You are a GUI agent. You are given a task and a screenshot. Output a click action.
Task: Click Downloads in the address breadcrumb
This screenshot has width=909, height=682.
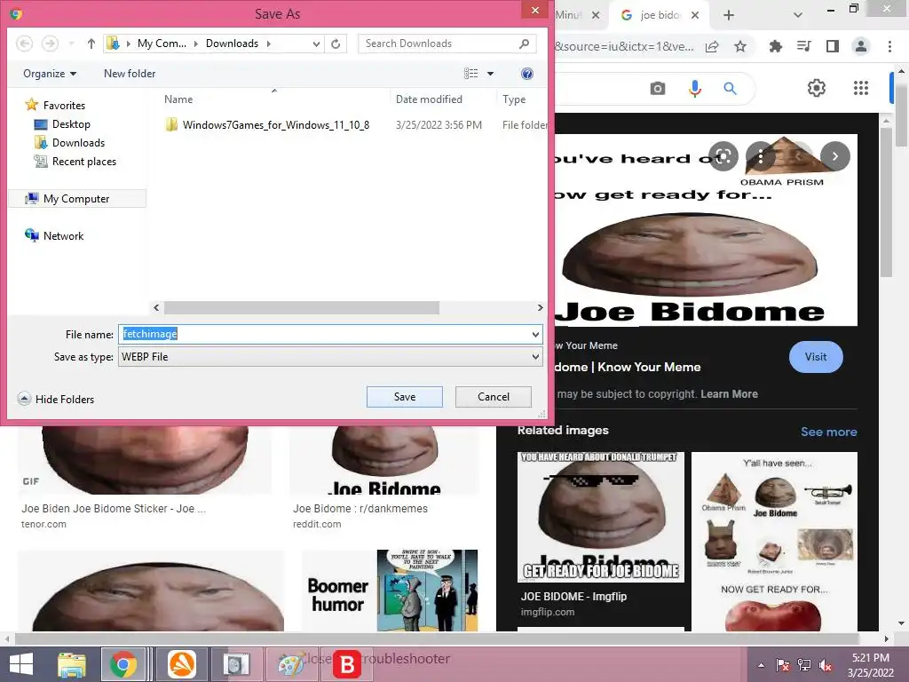(x=232, y=44)
